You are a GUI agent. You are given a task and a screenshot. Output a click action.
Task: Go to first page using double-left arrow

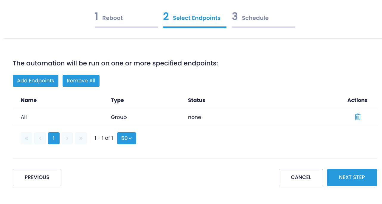(x=26, y=138)
